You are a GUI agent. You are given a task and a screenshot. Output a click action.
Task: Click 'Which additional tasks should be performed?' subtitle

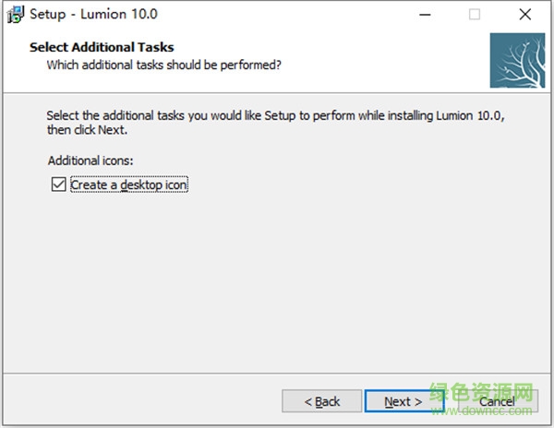tap(163, 65)
